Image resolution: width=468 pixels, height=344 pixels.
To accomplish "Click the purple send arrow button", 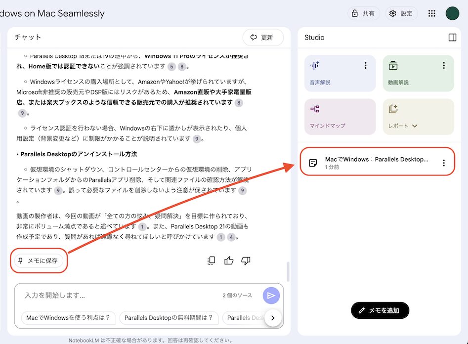I will pos(271,296).
